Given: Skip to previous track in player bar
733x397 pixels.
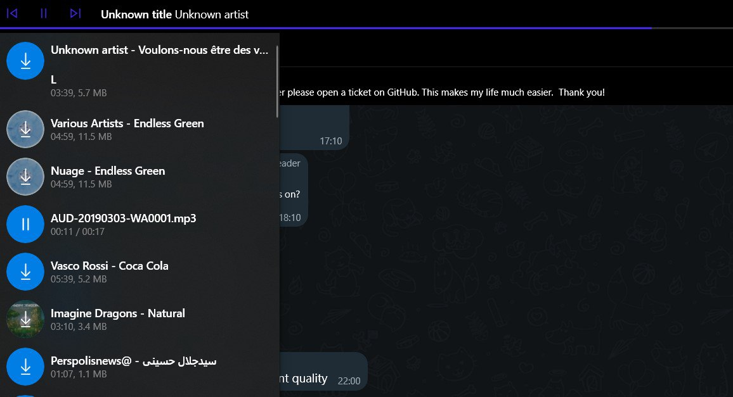Looking at the screenshot, I should (x=12, y=14).
